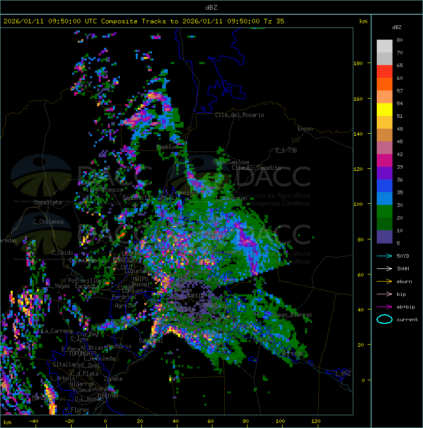Pick the slate 5-10 dBZ swatch

click(384, 237)
